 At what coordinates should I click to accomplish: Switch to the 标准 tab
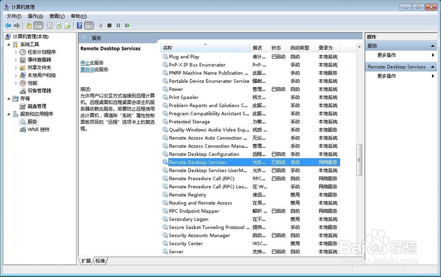100,261
